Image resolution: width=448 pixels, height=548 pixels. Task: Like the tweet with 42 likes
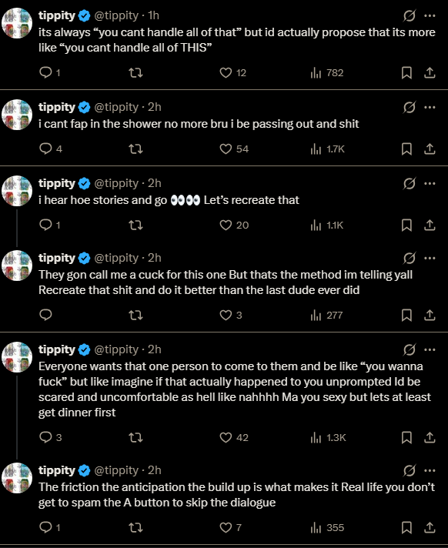(226, 438)
